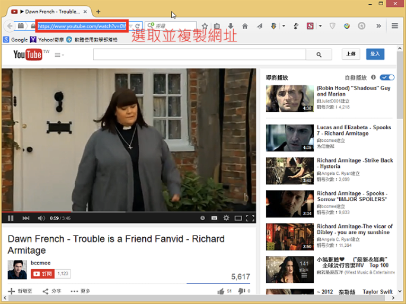Viewport: 406px width, 304px height.
Task: Open a new tab with plus button
Action: (x=98, y=12)
